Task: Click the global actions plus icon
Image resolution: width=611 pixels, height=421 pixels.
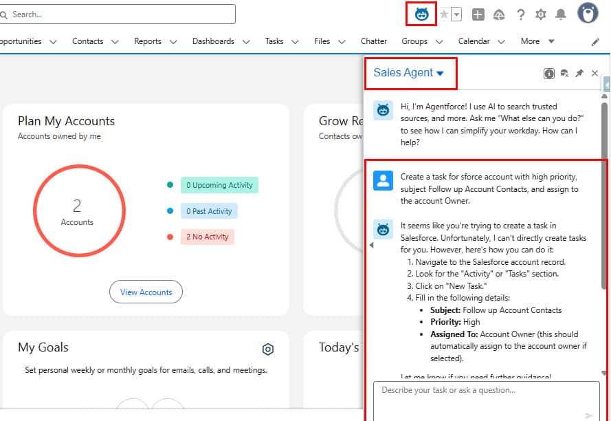Action: pyautogui.click(x=478, y=13)
